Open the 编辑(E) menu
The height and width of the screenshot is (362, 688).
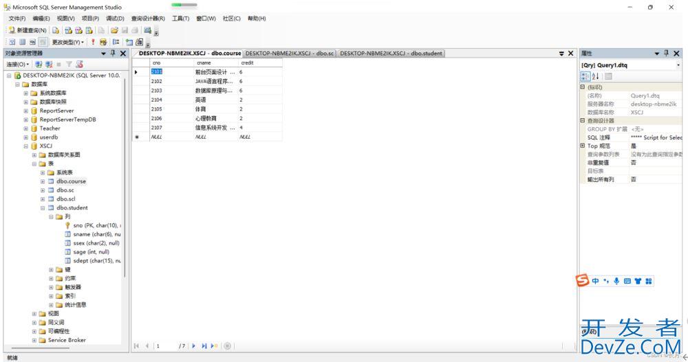point(41,19)
